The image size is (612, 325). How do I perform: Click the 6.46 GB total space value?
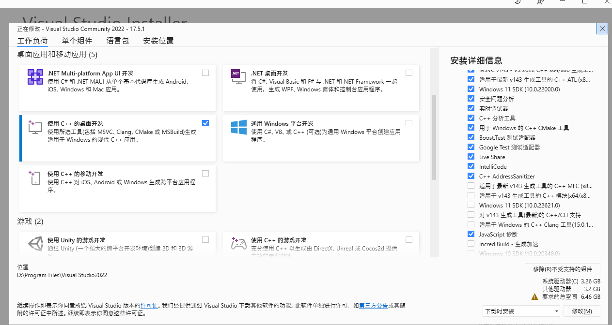click(x=591, y=296)
